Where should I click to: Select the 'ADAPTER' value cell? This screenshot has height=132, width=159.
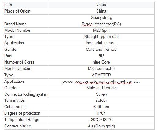point(101,75)
